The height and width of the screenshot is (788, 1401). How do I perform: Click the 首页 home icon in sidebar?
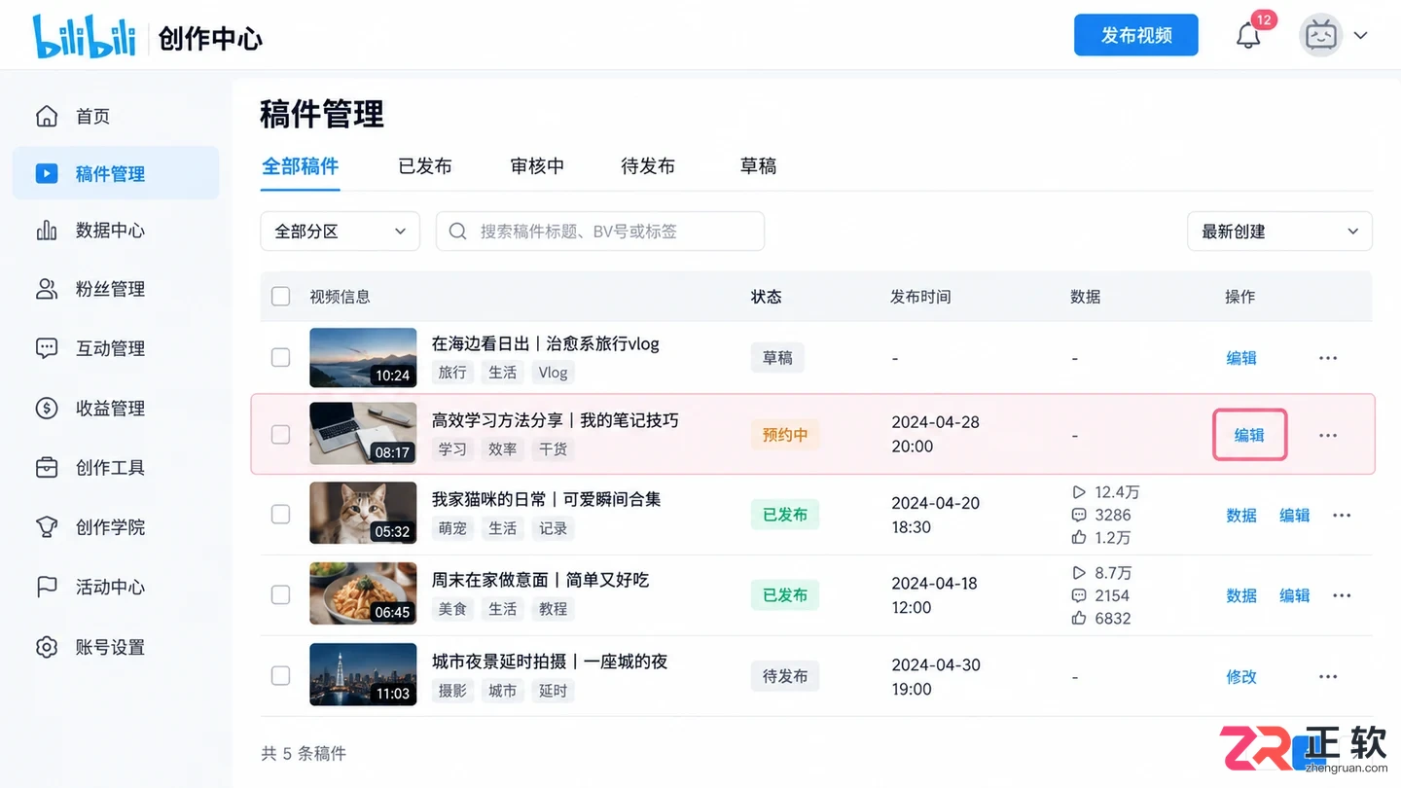(x=47, y=117)
